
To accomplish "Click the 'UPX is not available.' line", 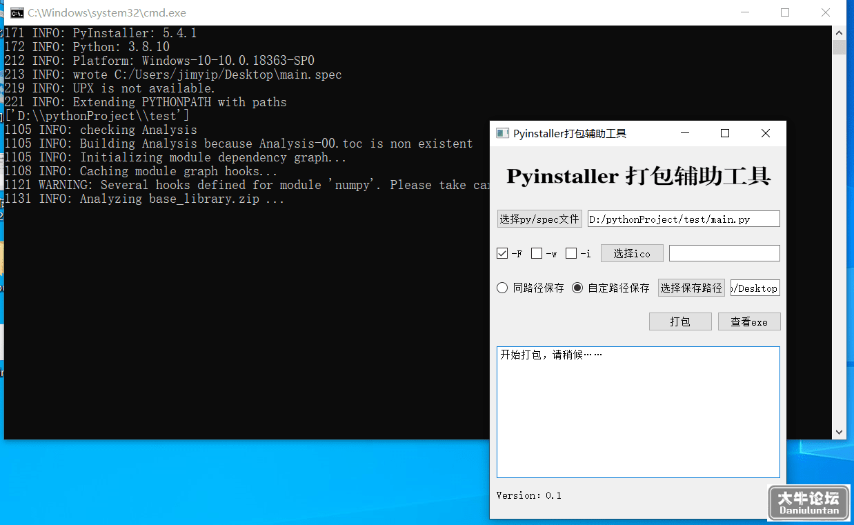I will tap(110, 88).
